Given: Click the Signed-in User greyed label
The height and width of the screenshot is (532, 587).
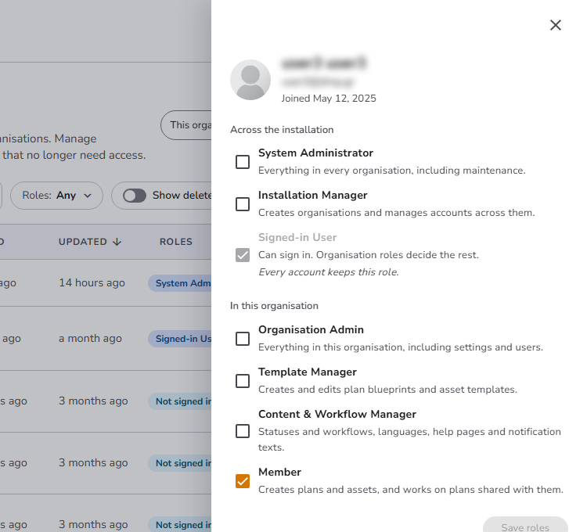Looking at the screenshot, I should tap(297, 237).
